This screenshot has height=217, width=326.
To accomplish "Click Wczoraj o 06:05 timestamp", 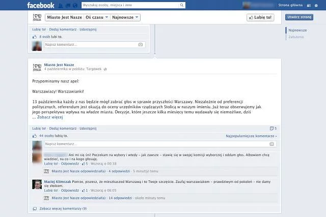I will (103, 191).
